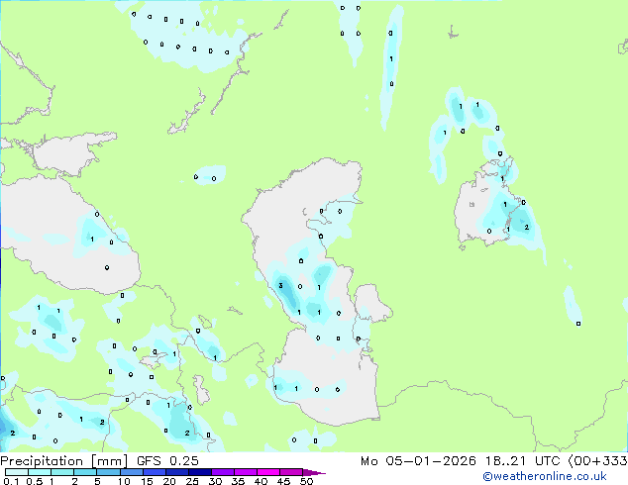
Task: Select the 0.5 mm legend color swatch
Action: (x=40, y=472)
